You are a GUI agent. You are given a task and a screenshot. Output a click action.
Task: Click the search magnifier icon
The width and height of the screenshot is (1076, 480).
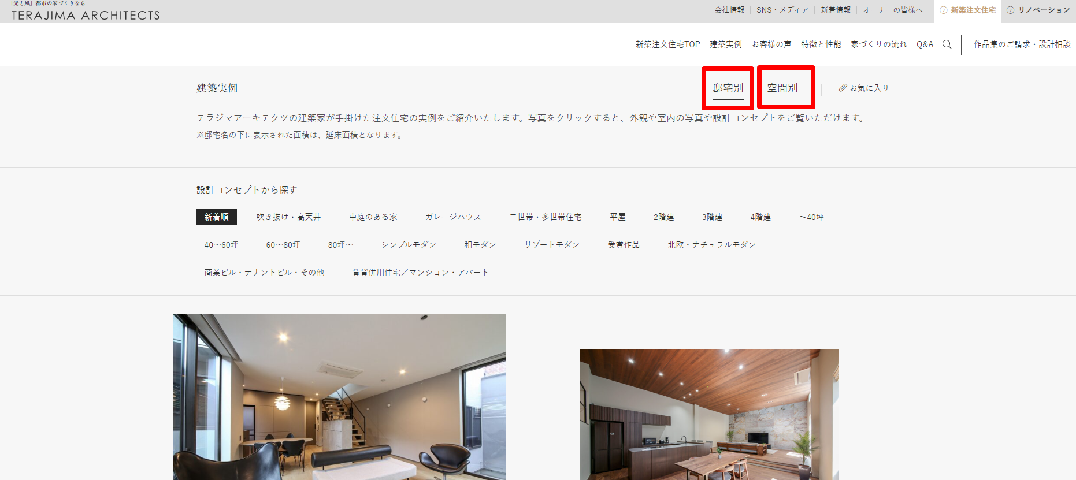tap(947, 44)
